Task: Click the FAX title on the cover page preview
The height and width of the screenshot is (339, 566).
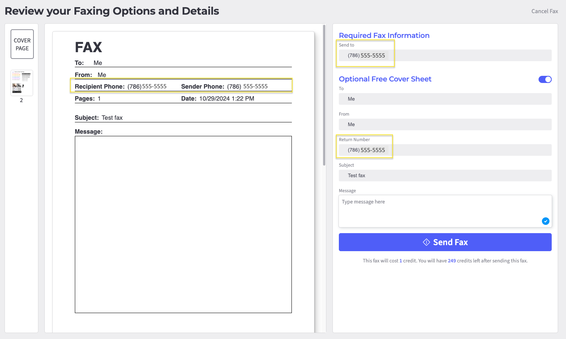Action: point(88,47)
